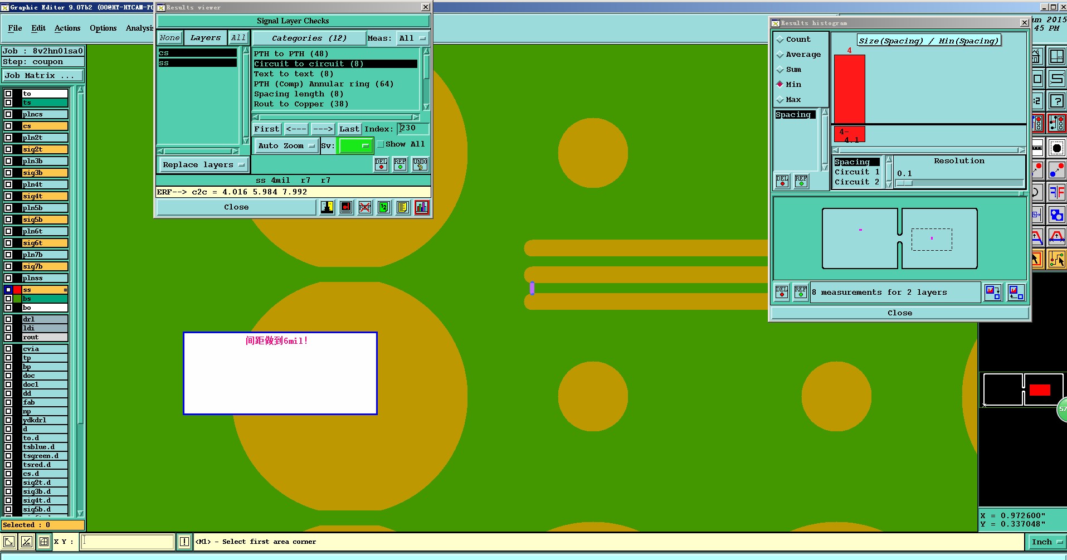Click yellow notes page icon in Results viewer

click(x=403, y=207)
